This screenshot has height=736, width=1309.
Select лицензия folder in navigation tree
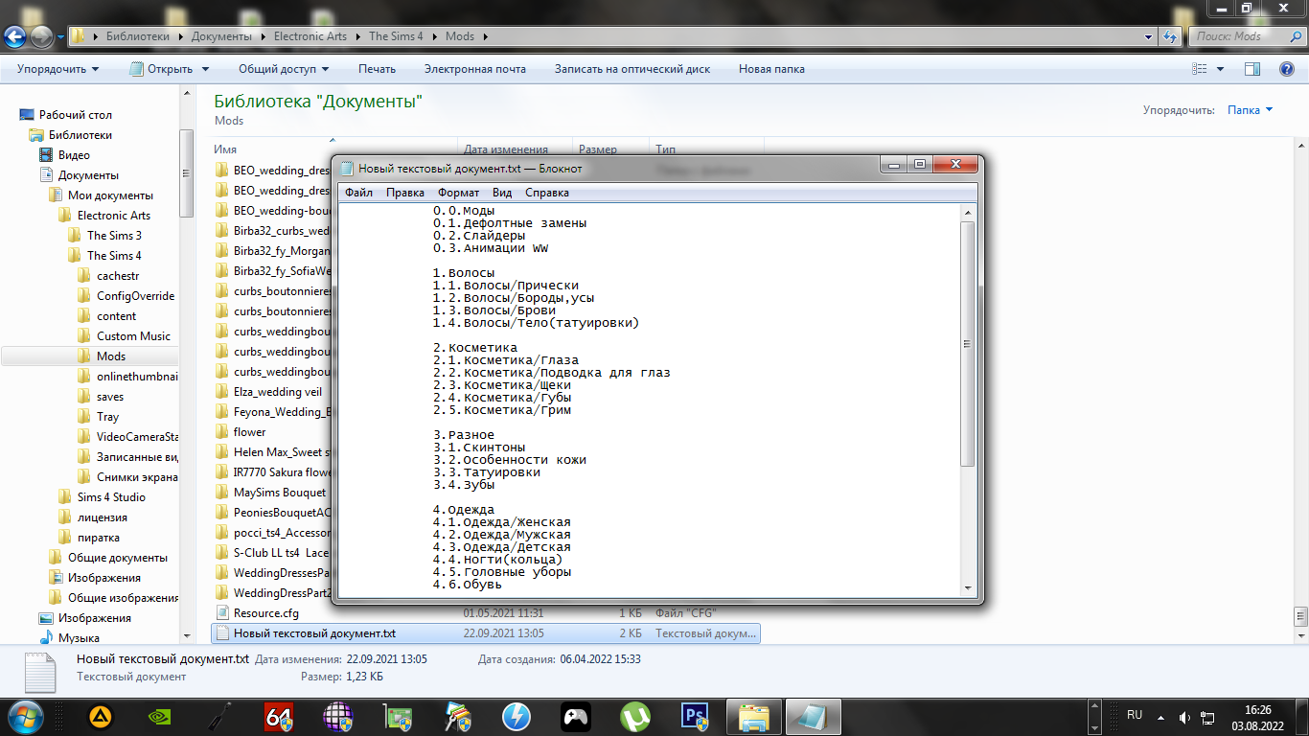click(102, 517)
